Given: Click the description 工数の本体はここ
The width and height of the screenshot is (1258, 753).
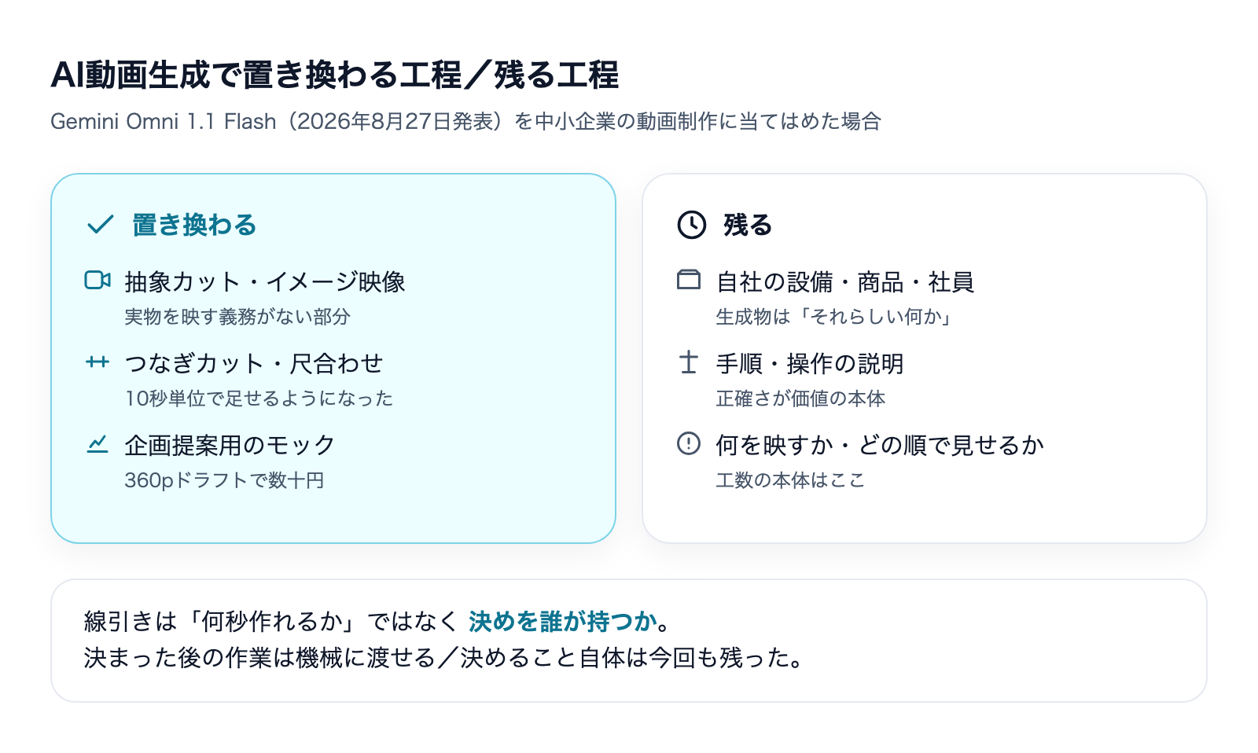Looking at the screenshot, I should (790, 480).
